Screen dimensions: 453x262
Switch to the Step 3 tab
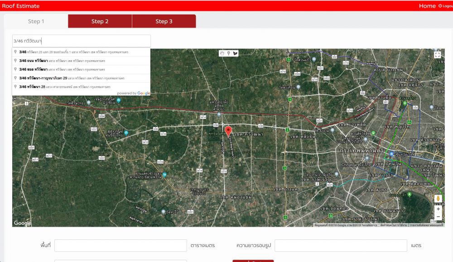pyautogui.click(x=164, y=21)
